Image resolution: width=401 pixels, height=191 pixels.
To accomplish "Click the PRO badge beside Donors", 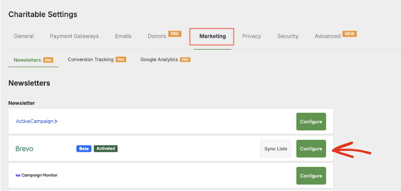I will [x=175, y=34].
